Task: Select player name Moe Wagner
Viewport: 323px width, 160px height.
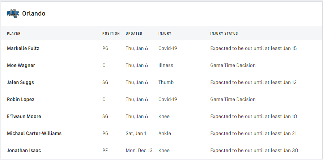Action: [x=21, y=66]
